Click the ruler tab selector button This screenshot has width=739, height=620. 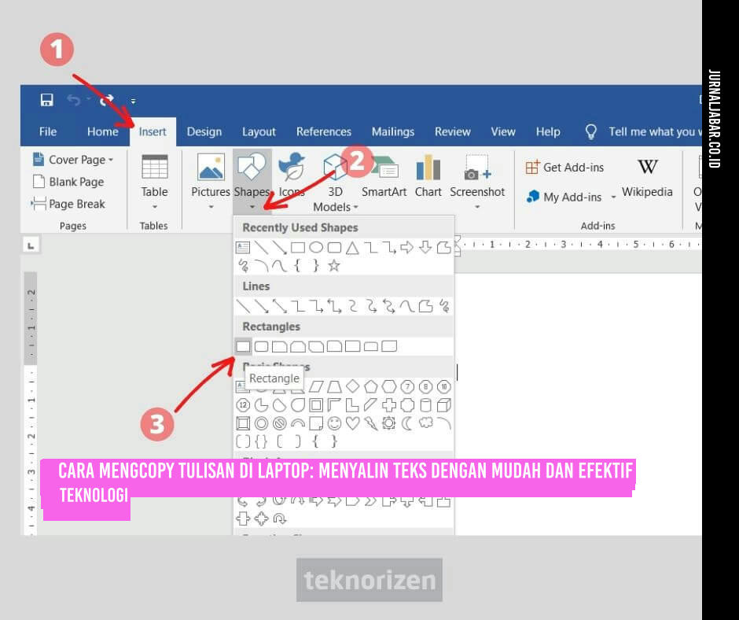(x=31, y=245)
